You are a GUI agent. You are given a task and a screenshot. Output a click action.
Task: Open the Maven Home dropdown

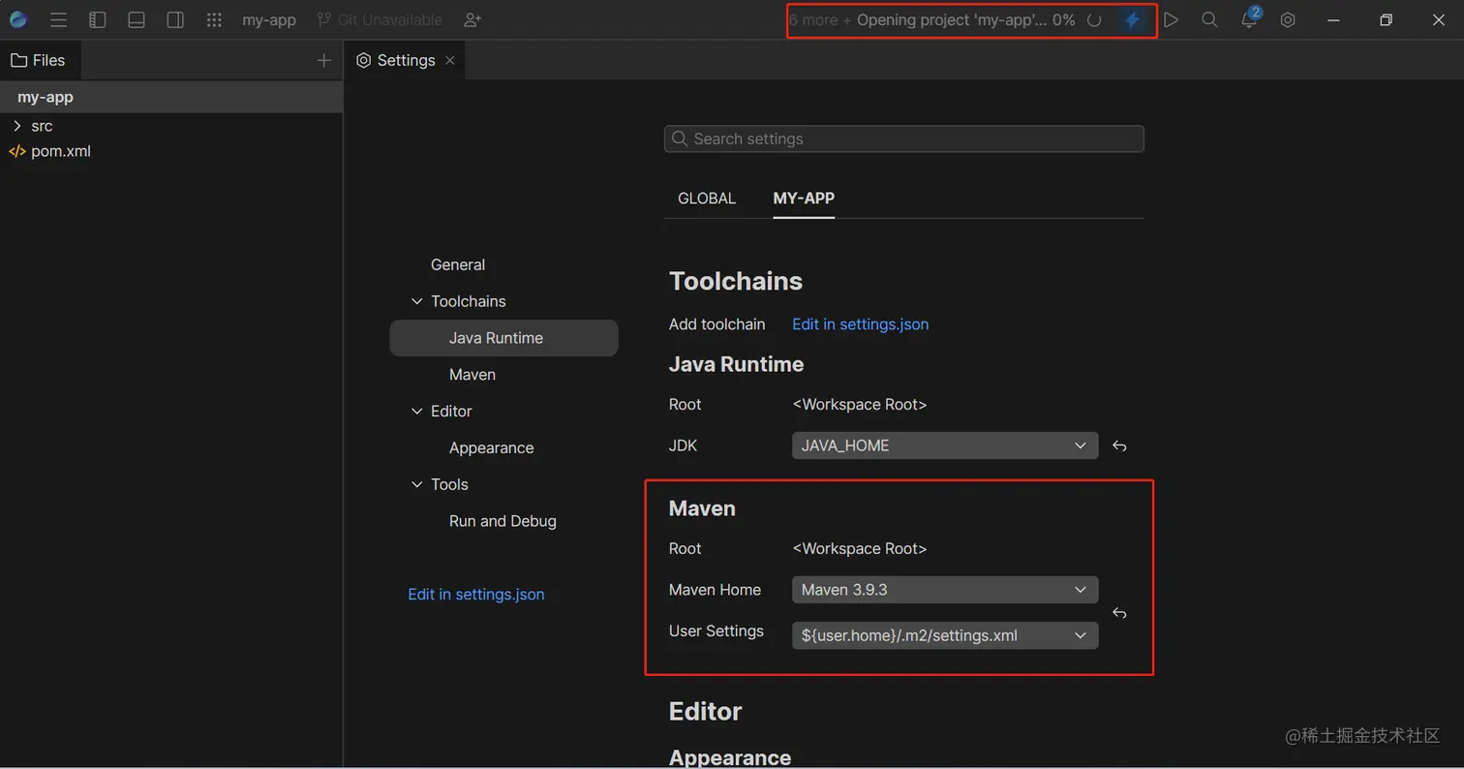click(945, 590)
